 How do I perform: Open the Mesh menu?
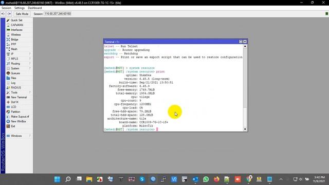[14, 49]
